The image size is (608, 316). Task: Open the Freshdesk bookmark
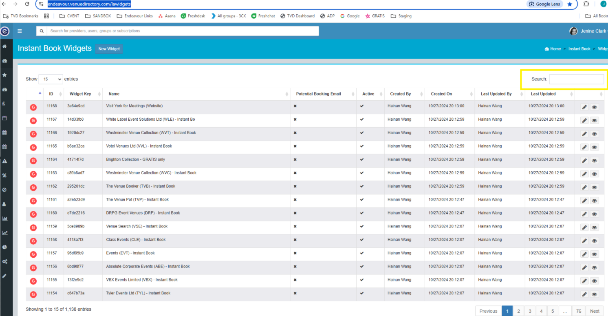[x=193, y=16]
